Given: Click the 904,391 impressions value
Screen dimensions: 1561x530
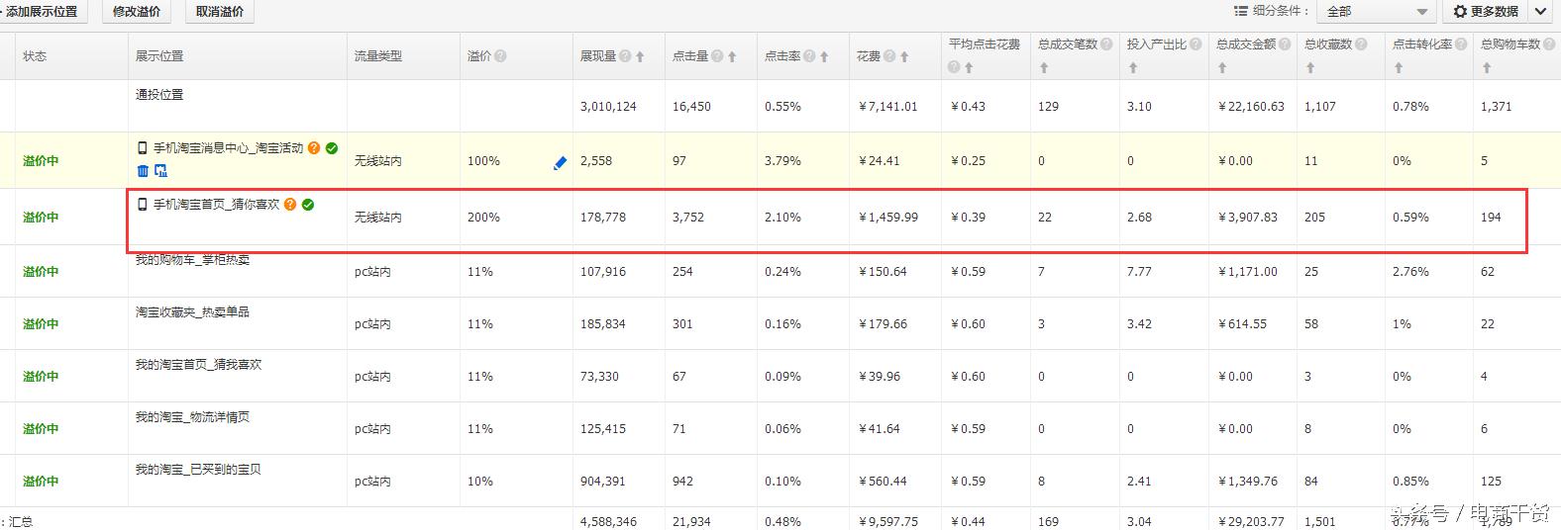Looking at the screenshot, I should (x=602, y=482).
